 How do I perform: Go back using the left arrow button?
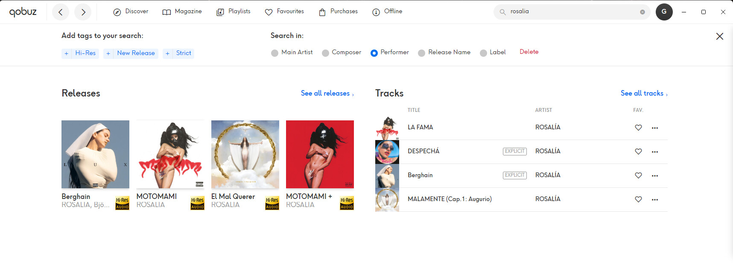click(x=61, y=12)
